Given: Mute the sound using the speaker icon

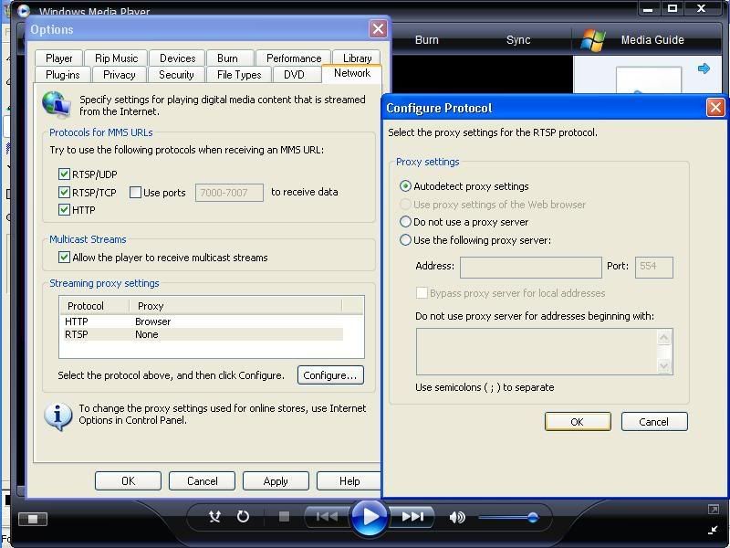Looking at the screenshot, I should coord(457,517).
